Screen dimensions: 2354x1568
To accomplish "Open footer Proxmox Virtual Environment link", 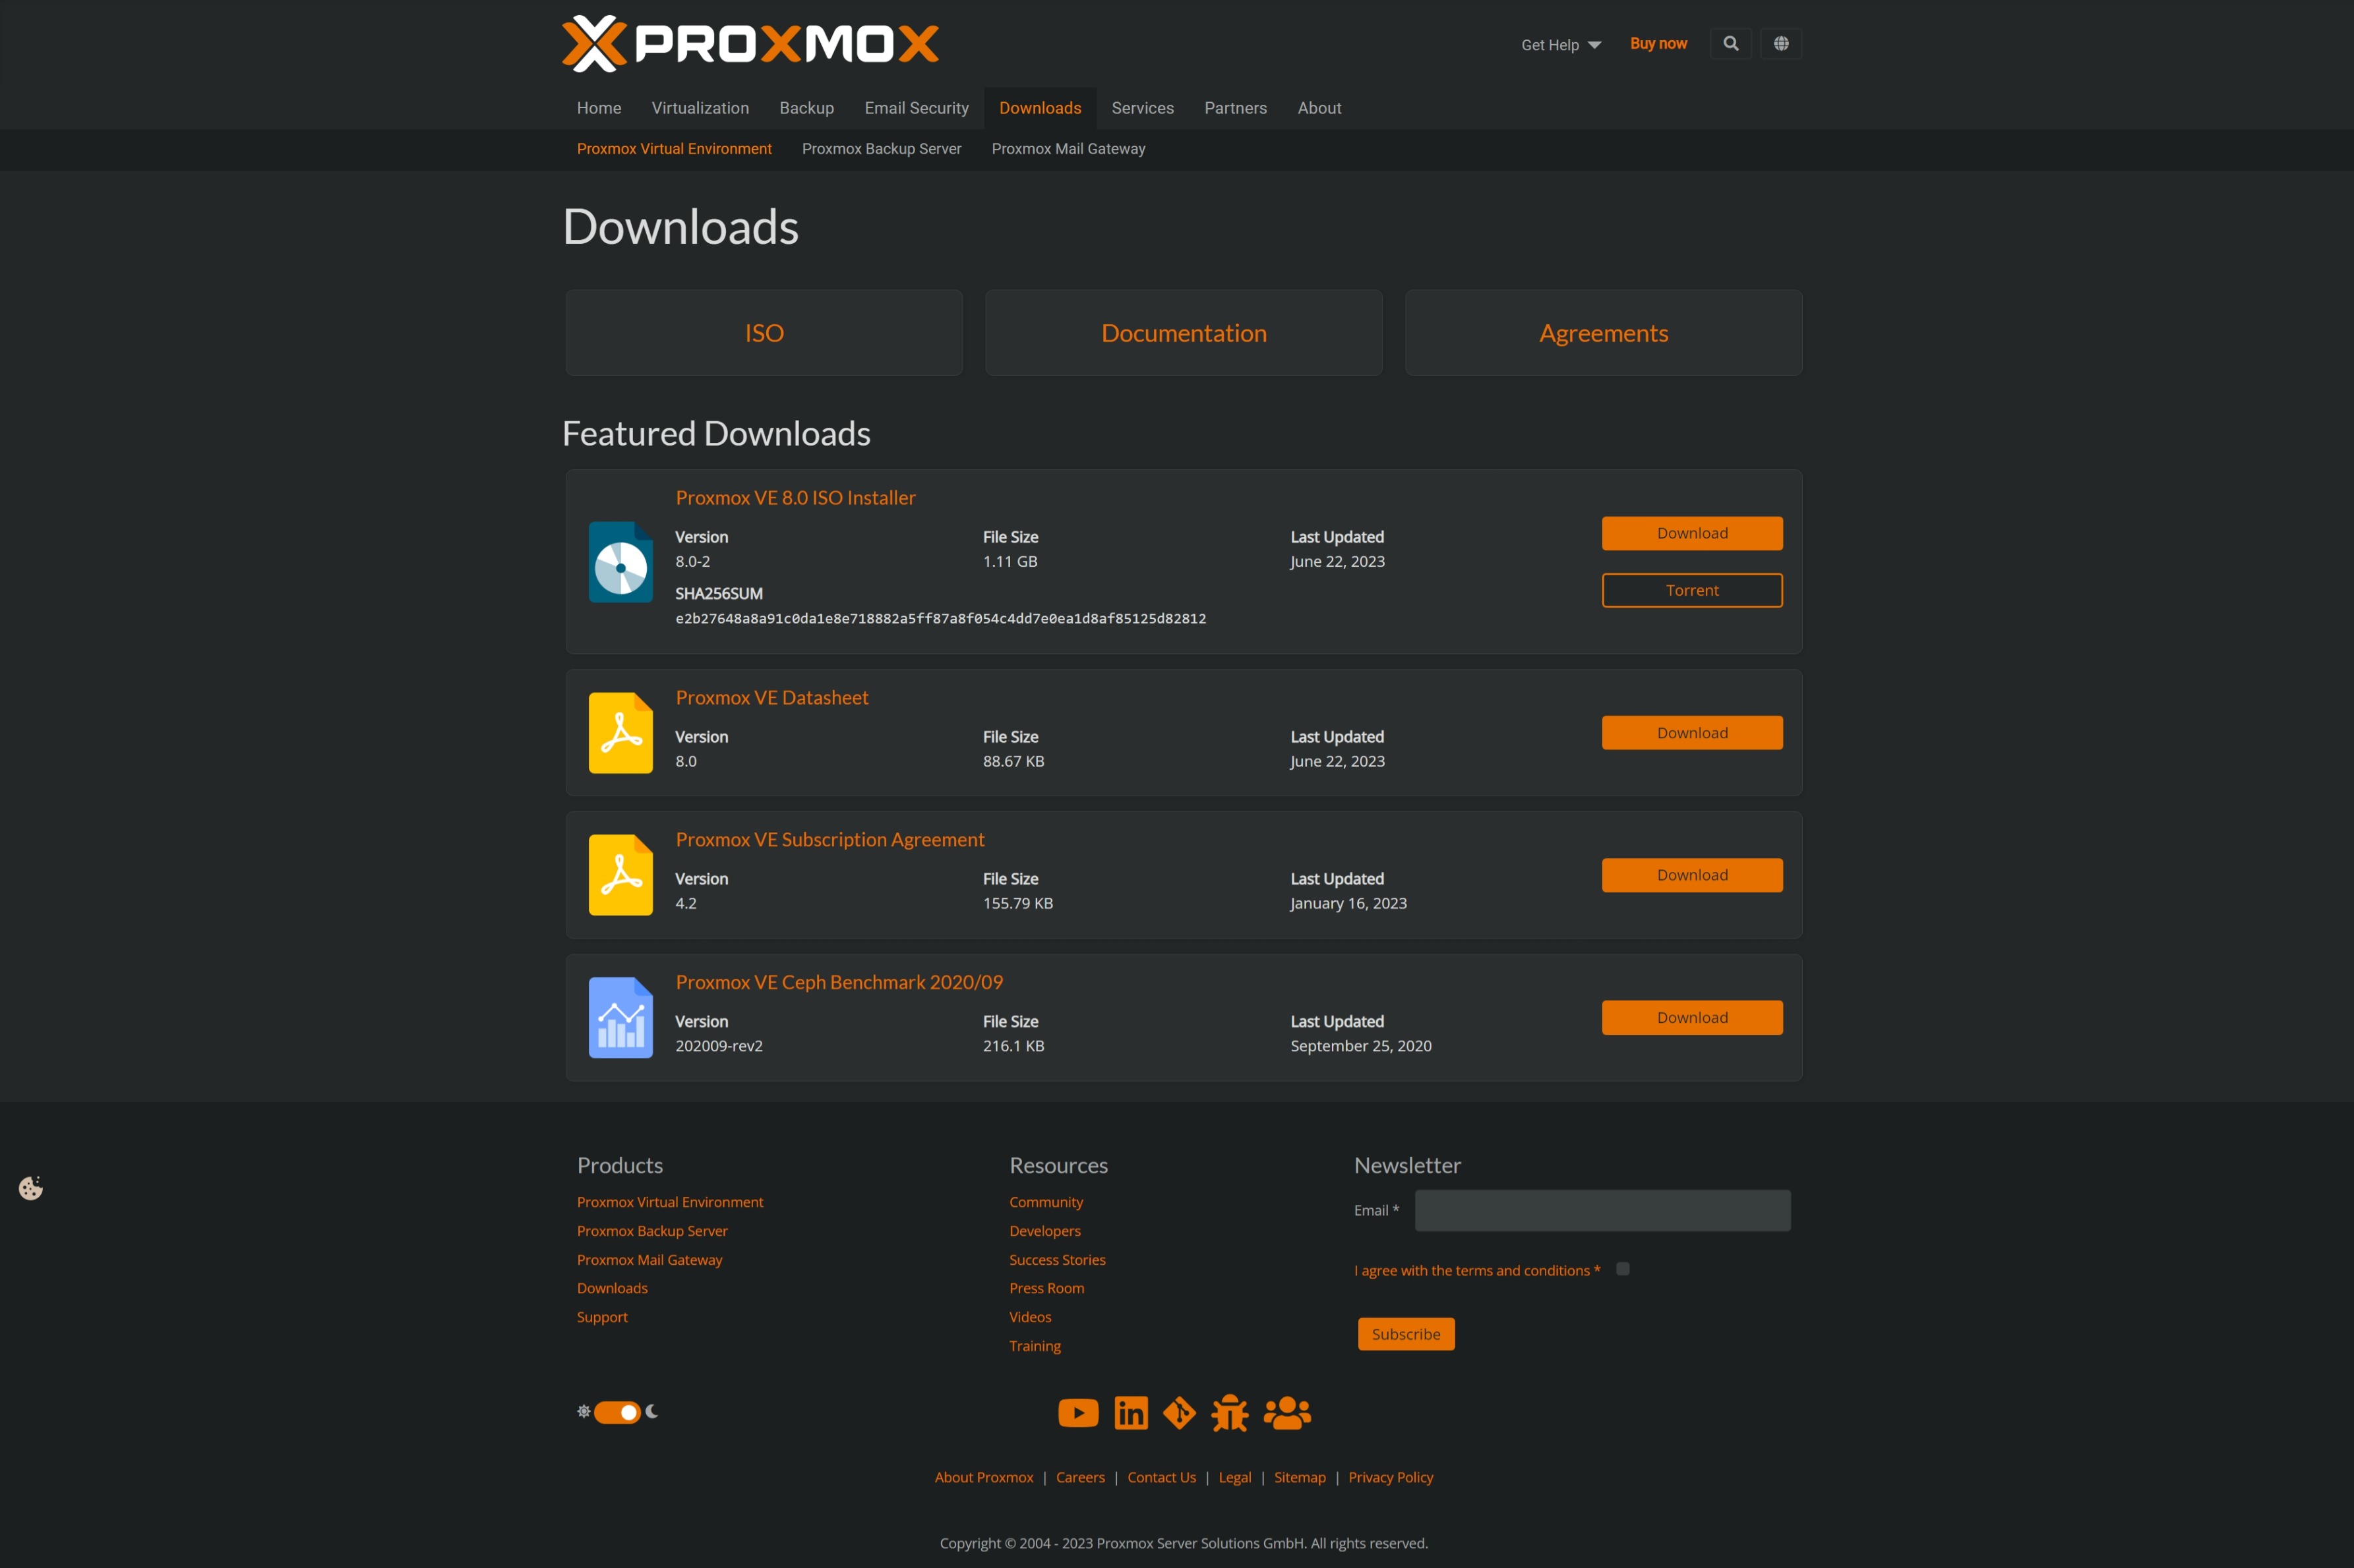I will 671,1202.
